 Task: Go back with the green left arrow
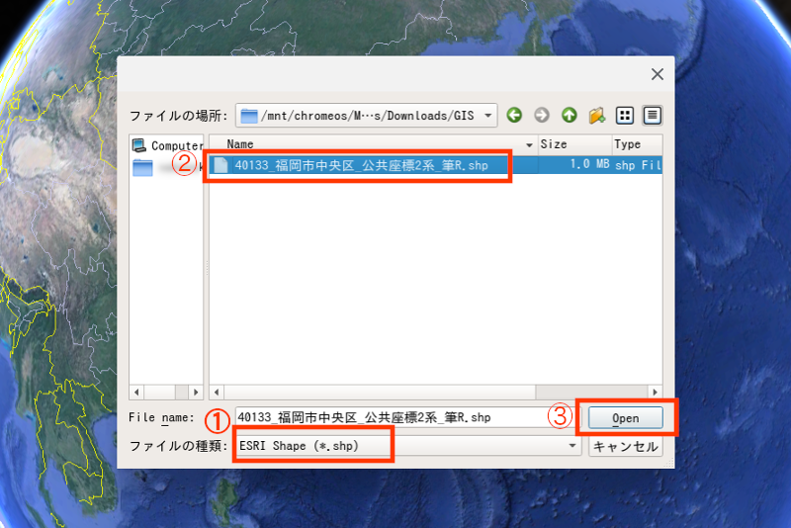tap(514, 116)
